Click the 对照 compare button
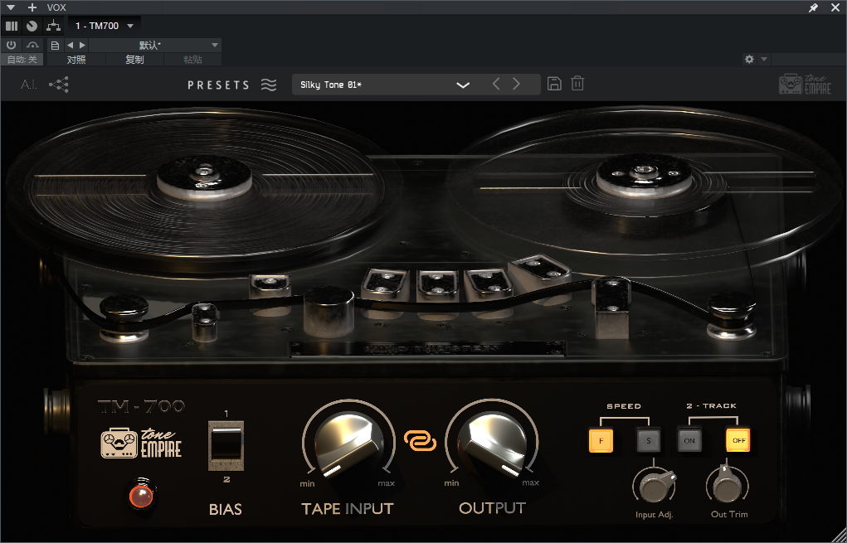847x543 pixels. pos(76,60)
